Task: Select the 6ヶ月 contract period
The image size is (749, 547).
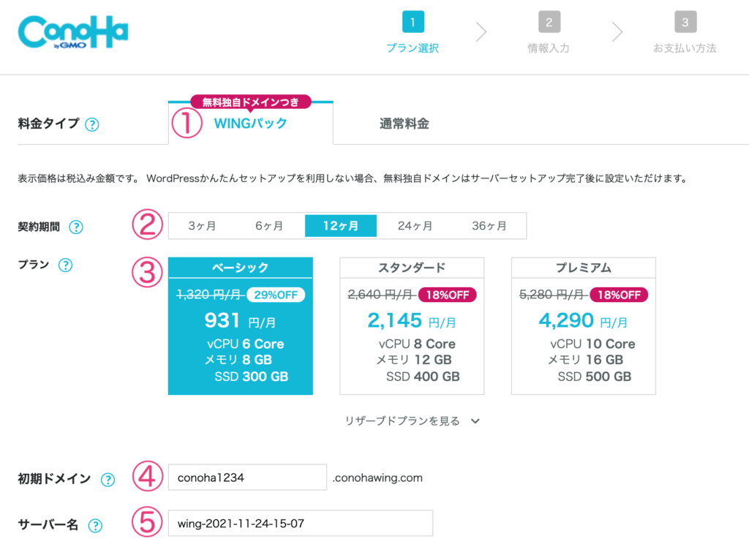Action: coord(269,225)
